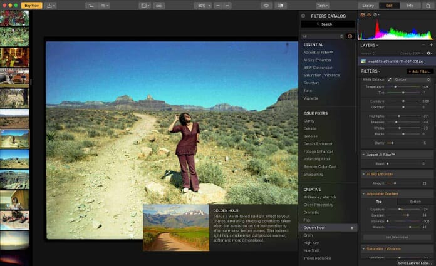Open the layer settings gear dropdown
Screen dimensions: 436x266
tap(429, 53)
